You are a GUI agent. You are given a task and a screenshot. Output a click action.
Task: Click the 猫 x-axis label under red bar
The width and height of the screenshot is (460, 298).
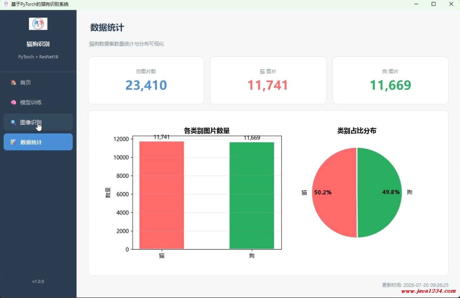[162, 256]
